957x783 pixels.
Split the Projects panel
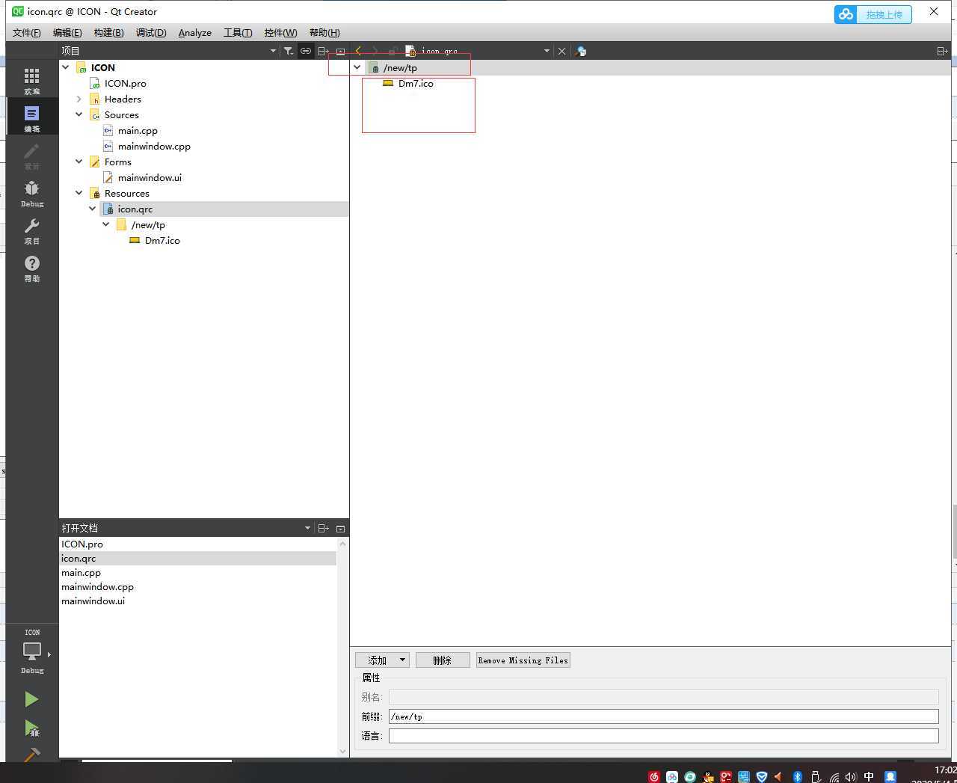point(323,51)
